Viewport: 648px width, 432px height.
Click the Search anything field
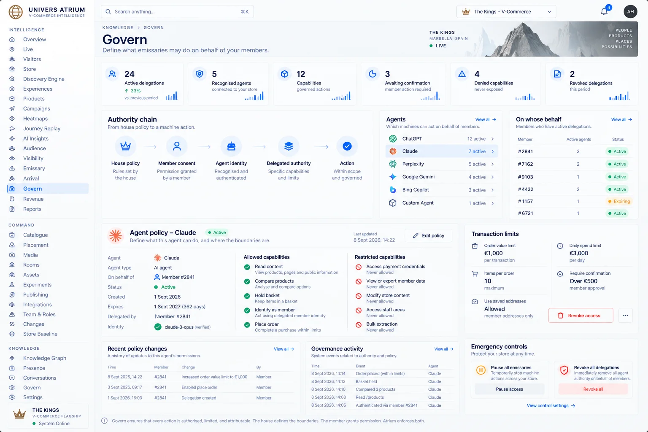point(177,11)
